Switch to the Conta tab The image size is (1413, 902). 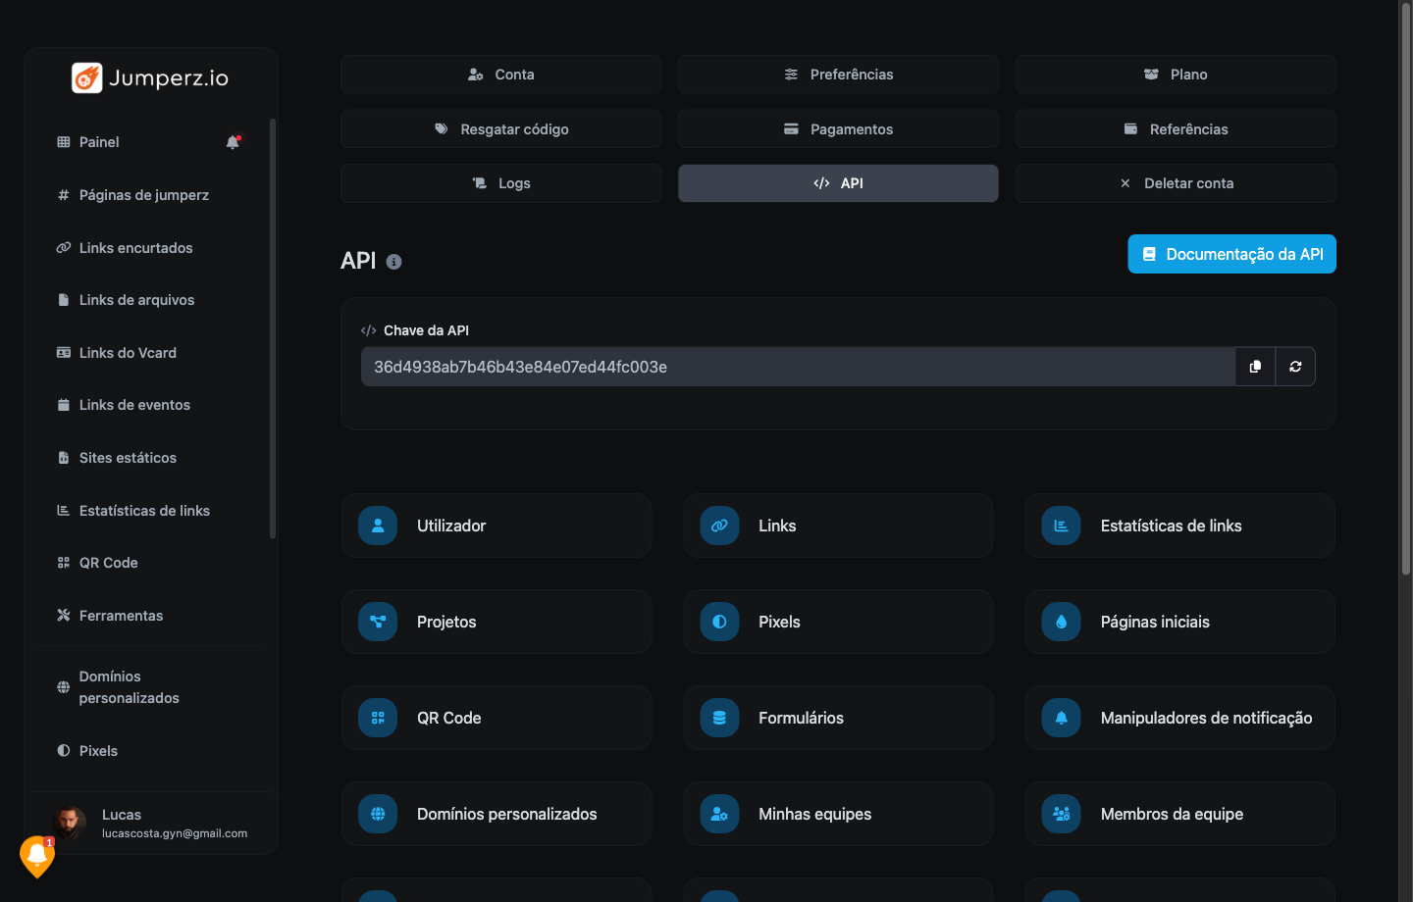coord(500,75)
